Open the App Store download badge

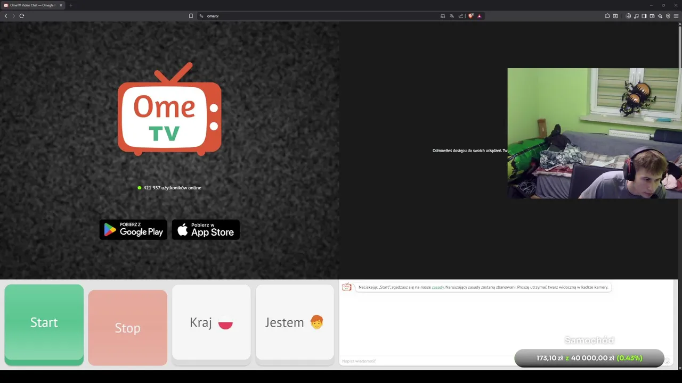[206, 230]
